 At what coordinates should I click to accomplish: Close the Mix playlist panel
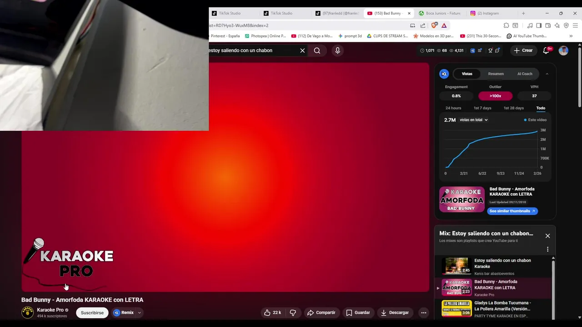547,236
